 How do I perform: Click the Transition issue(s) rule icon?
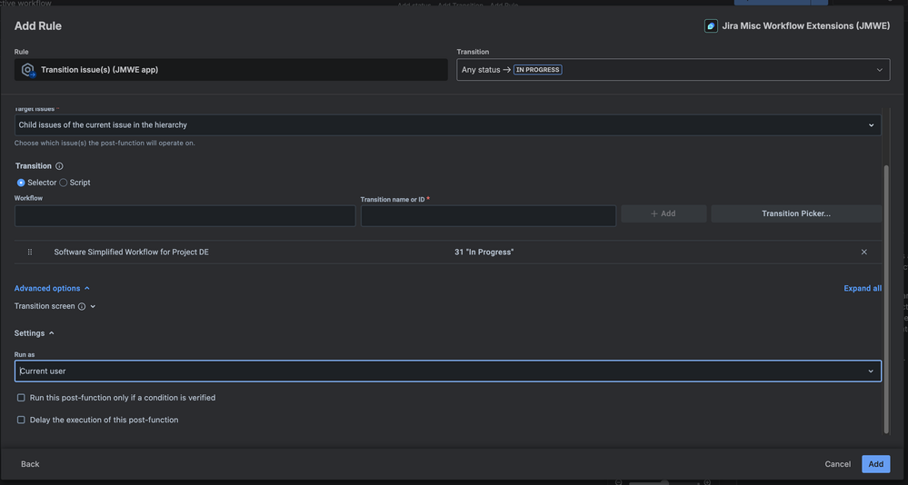28,70
